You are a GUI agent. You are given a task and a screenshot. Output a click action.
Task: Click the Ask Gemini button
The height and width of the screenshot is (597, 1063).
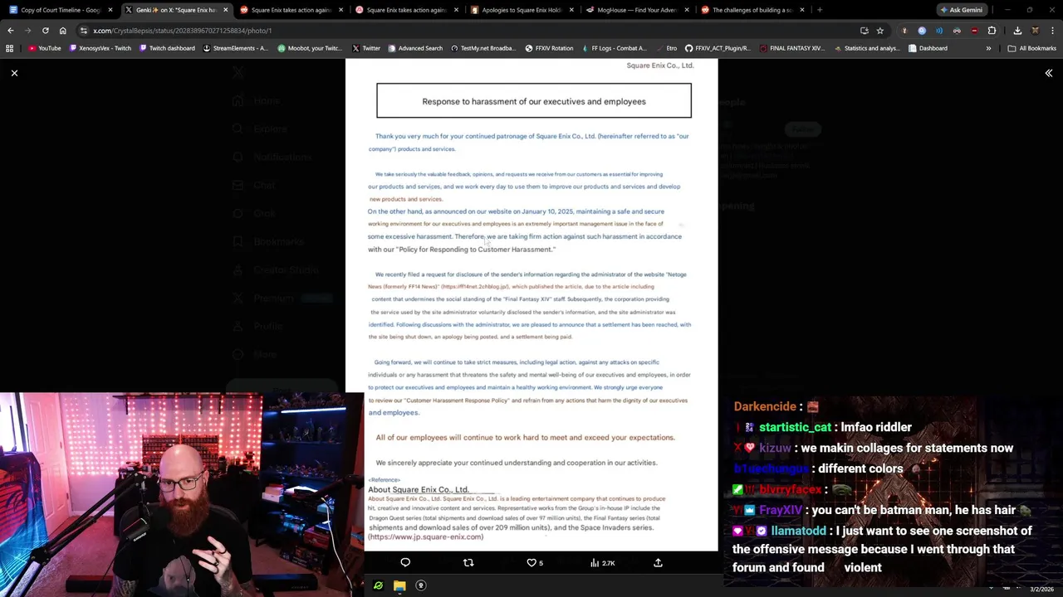pyautogui.click(x=961, y=10)
